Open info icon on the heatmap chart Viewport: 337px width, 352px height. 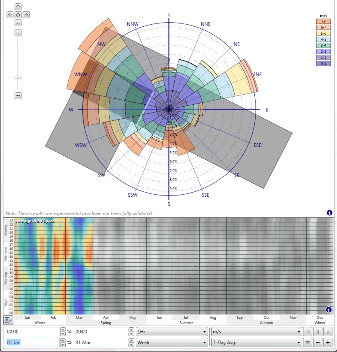click(x=329, y=310)
